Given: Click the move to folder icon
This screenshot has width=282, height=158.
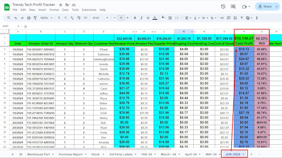Looking at the screenshot, I should pos(67,5).
